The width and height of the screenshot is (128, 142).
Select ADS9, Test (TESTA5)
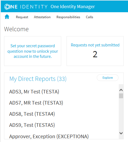click(32, 125)
